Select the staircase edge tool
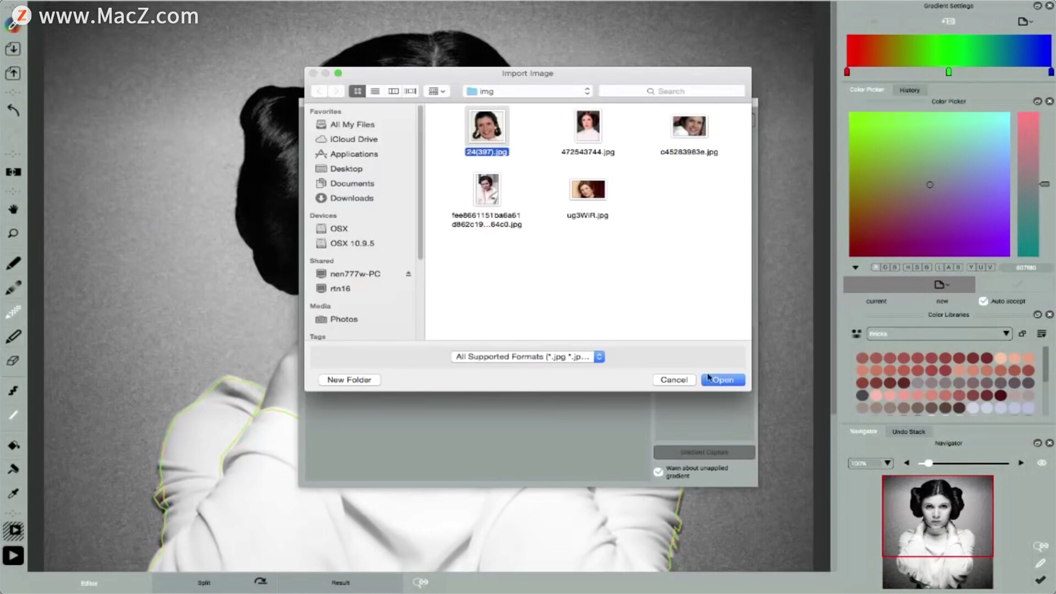 [x=13, y=391]
